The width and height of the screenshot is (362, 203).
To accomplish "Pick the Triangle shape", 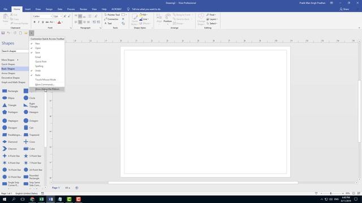I will coord(9,105).
